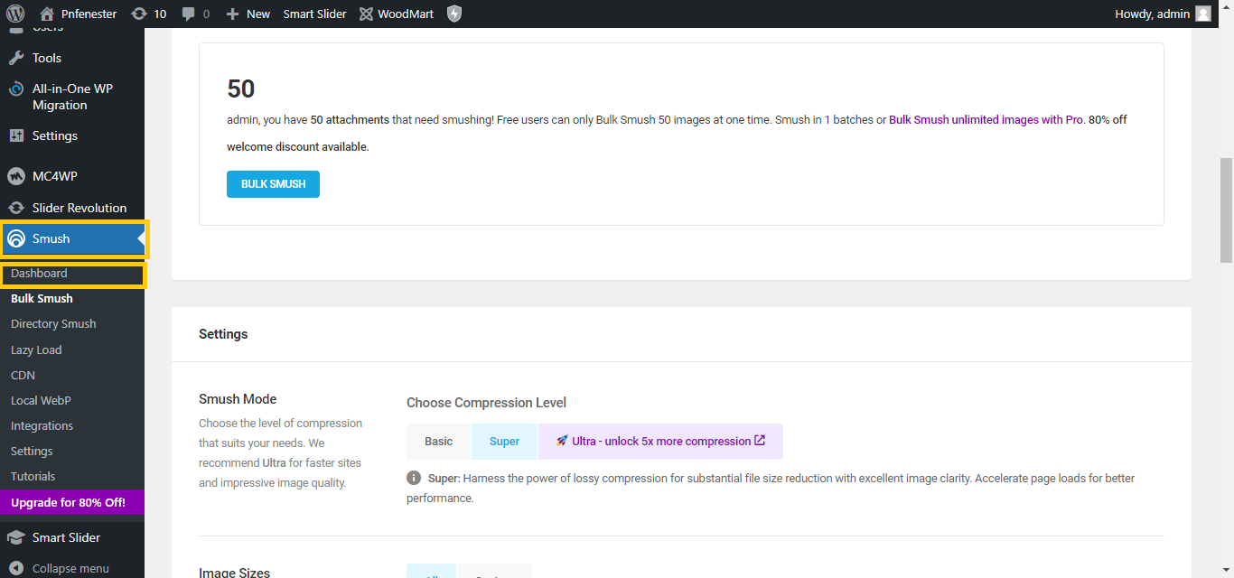Expand the Smush sidebar menu

click(x=51, y=239)
